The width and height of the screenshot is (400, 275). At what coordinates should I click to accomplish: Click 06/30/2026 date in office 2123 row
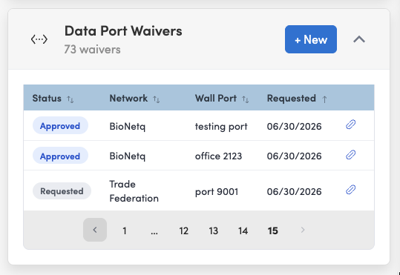(x=294, y=156)
